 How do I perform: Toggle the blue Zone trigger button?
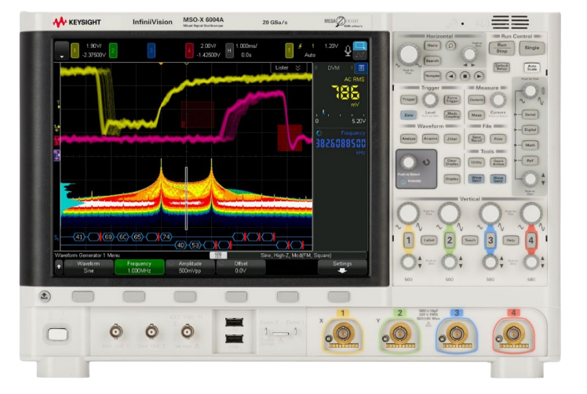(408, 115)
